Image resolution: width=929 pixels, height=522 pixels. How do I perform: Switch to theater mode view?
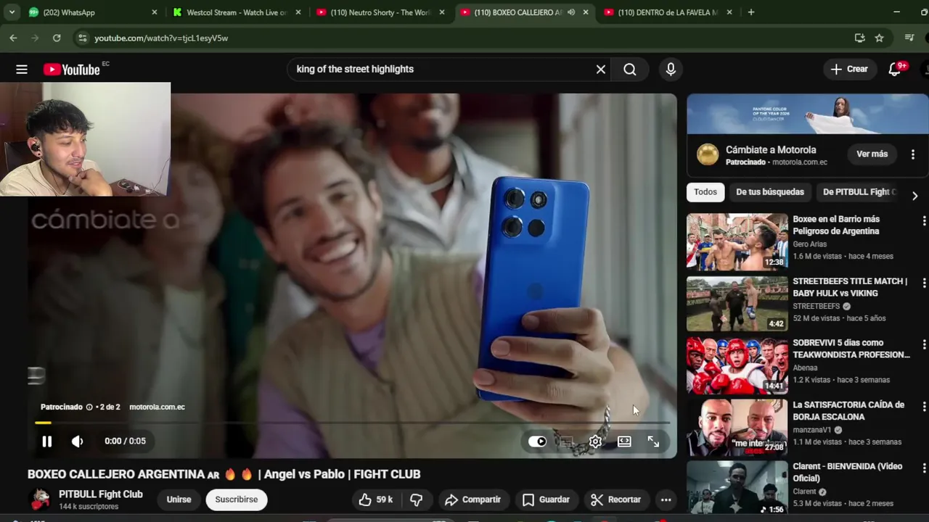point(624,442)
